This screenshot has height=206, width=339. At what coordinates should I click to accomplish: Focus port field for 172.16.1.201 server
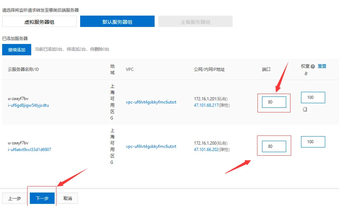coord(274,102)
